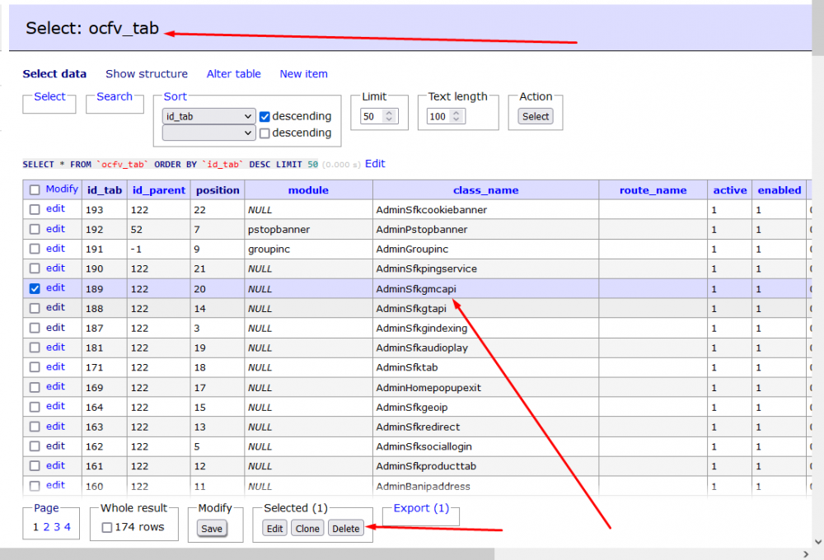Open the id_tab sort column dropdown
This screenshot has height=560, width=824.
click(x=209, y=117)
